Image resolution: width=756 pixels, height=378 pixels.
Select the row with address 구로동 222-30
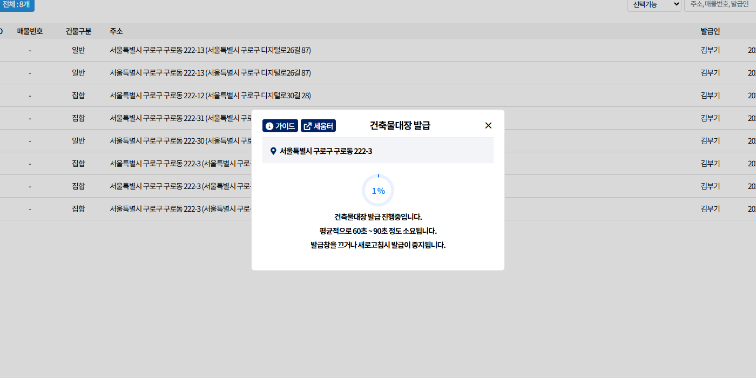178,141
